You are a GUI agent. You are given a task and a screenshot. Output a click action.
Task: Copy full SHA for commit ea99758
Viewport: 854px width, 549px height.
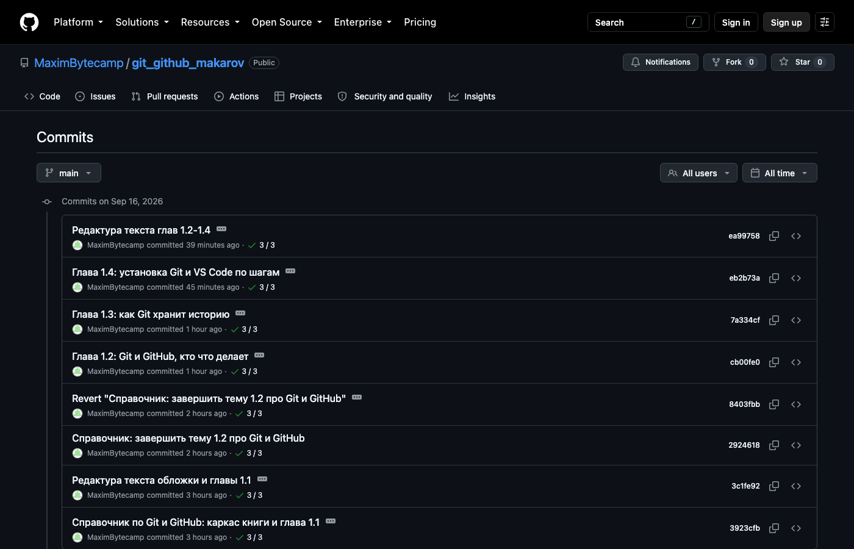(x=774, y=236)
